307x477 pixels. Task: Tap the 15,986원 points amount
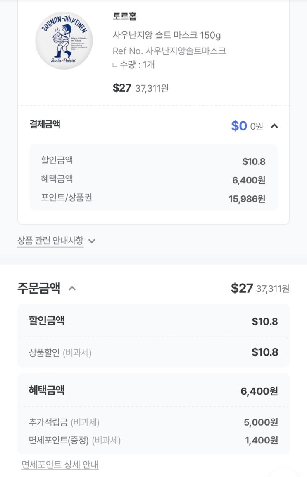pyautogui.click(x=247, y=199)
